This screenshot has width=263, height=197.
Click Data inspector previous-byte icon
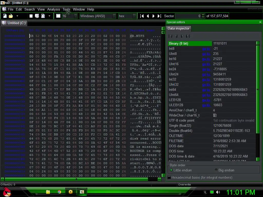click(x=176, y=36)
